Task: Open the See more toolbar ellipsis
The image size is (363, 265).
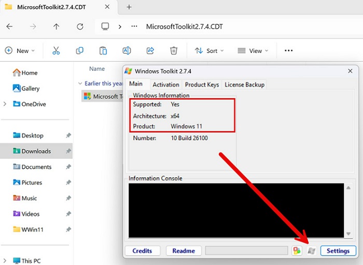Action: point(288,50)
